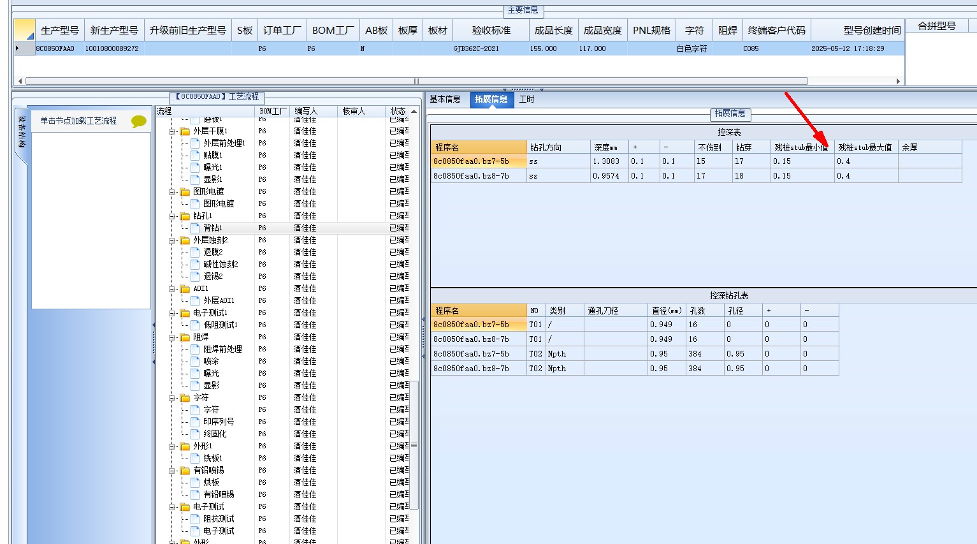This screenshot has width=977, height=544.
Task: Click the 外层前处理1 document icon
Action: [x=196, y=143]
